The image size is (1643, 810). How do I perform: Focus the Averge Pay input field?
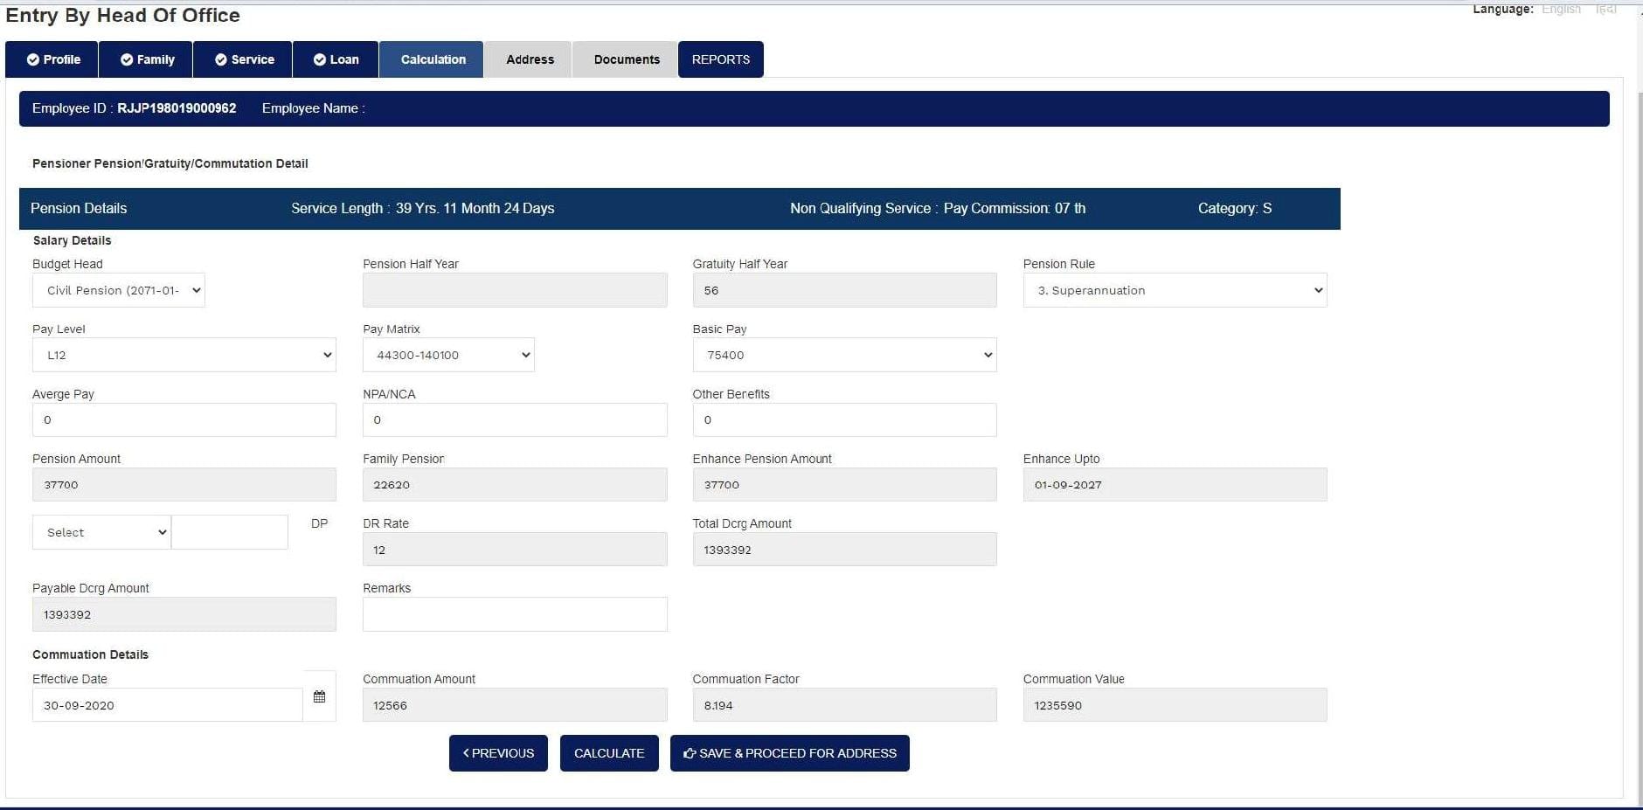coord(184,419)
